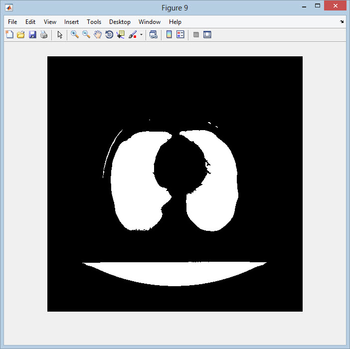Click the segmented lung mask image
Screen dimensions: 350x349
175,184
